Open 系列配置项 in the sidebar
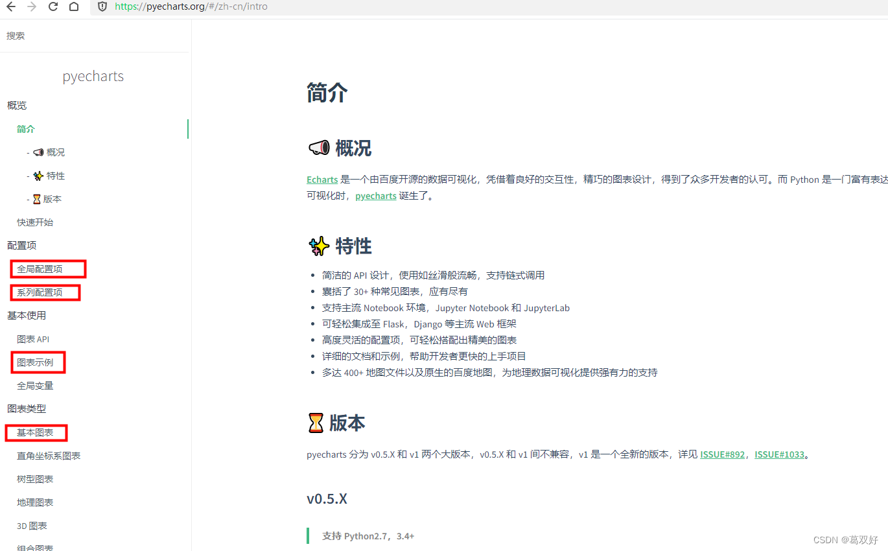This screenshot has width=888, height=551. tap(40, 292)
